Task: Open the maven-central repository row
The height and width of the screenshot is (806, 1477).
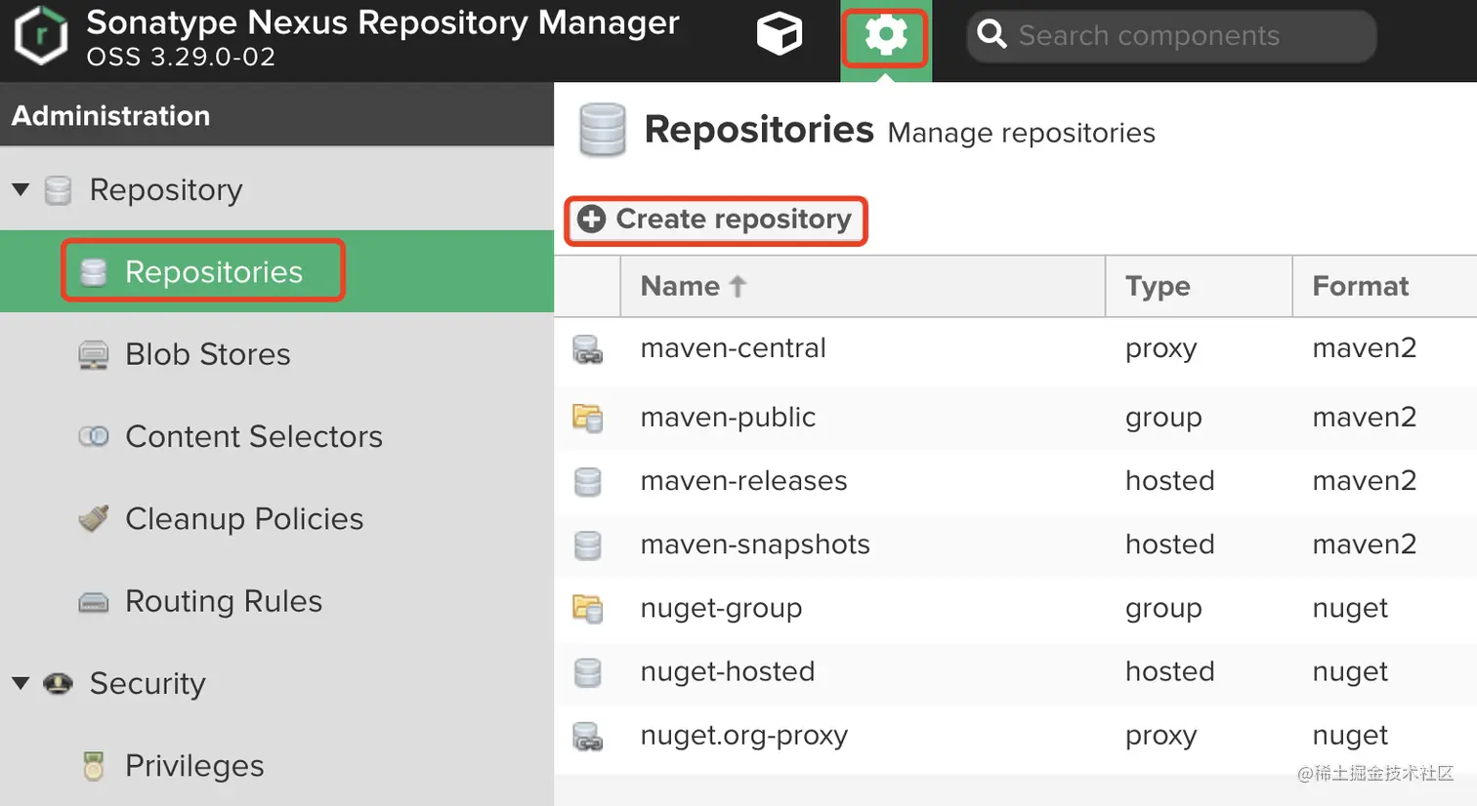Action: (1016, 349)
